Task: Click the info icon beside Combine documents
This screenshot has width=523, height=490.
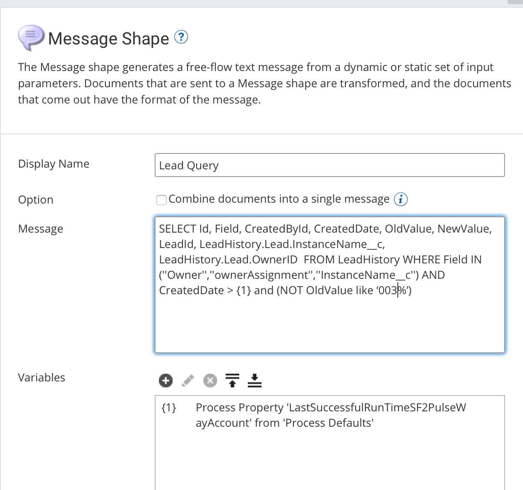Action: (x=400, y=199)
